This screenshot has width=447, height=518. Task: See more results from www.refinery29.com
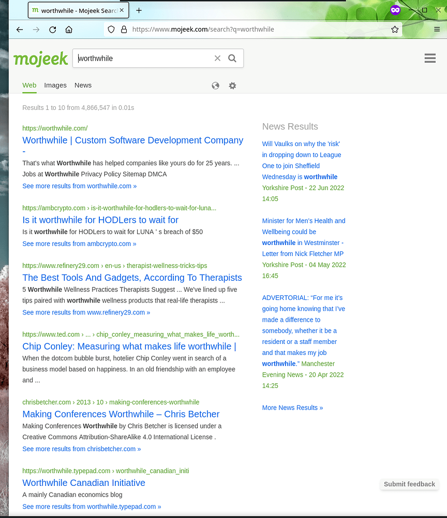[x=86, y=312]
